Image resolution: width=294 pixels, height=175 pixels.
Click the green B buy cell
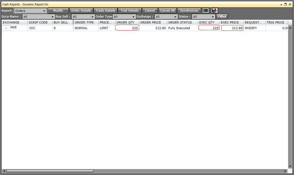click(63, 28)
